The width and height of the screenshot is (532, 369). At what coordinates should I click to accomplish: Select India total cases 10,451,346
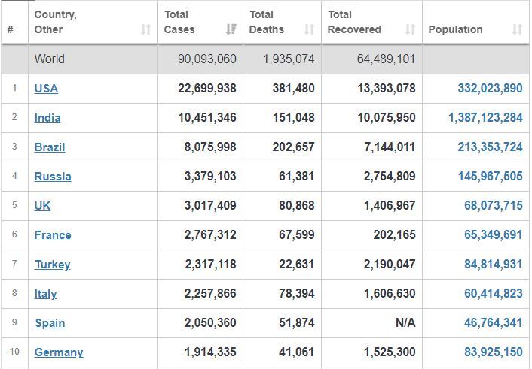207,118
